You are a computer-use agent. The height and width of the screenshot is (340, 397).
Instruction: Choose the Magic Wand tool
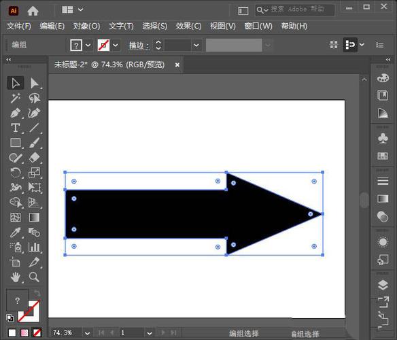[16, 98]
